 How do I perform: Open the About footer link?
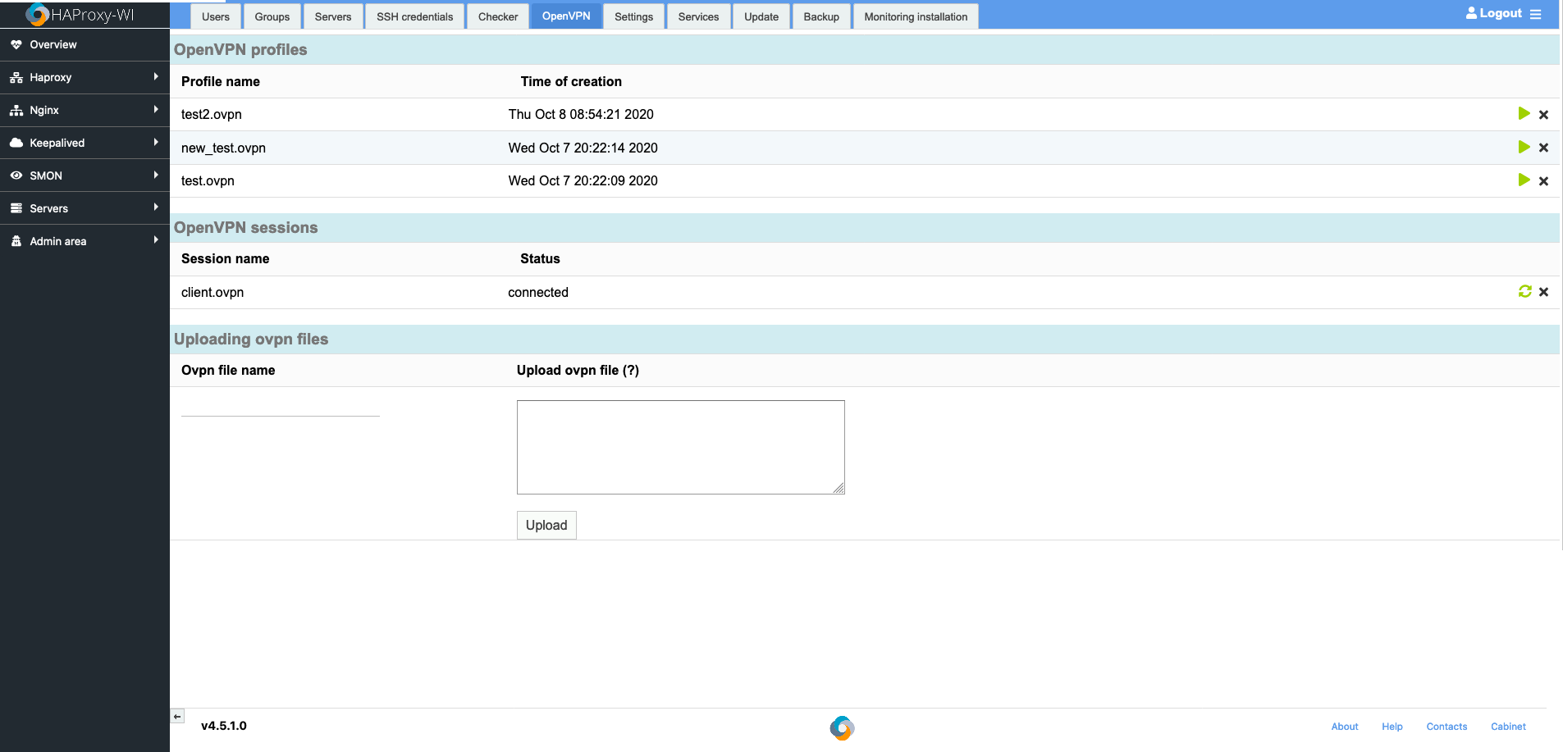pos(1345,727)
